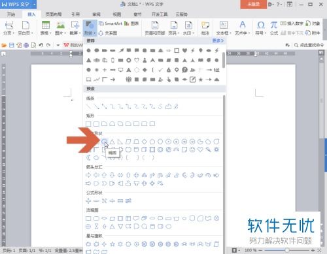Image resolution: width=327 pixels, height=254 pixels.
Task: Open the Omega symbol dropdown
Action: (x=261, y=28)
